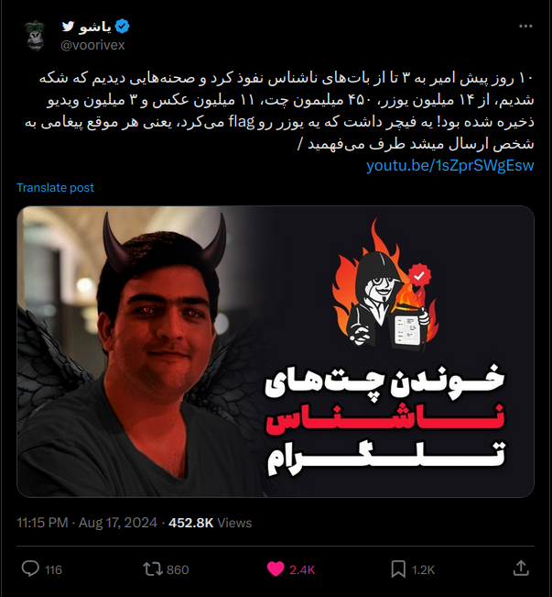Unlike the post via the pink heart
552x597 pixels.
[276, 569]
